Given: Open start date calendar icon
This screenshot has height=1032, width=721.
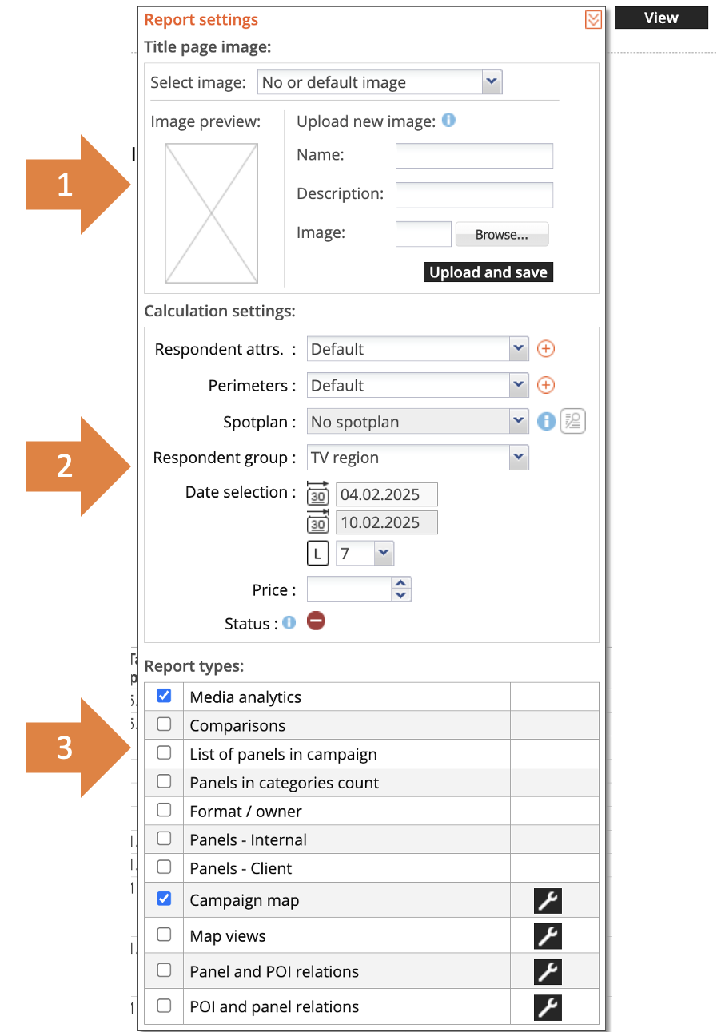Looking at the screenshot, I should point(317,494).
